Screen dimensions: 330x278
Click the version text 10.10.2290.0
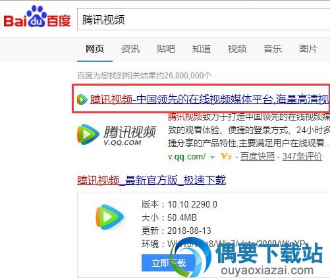point(192,204)
